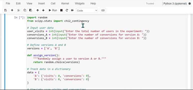Open the Widgets menu

pyautogui.click(x=80, y=3)
